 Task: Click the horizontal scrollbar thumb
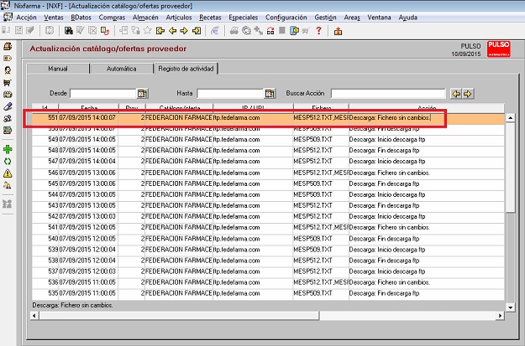coord(179,315)
